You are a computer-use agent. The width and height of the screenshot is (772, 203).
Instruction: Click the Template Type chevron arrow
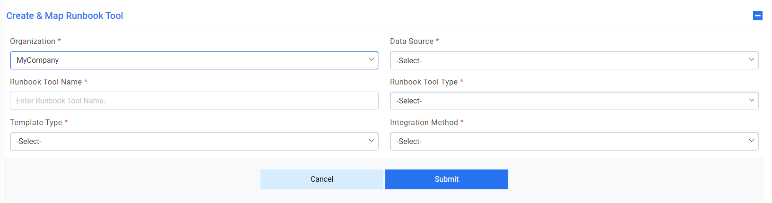point(371,141)
